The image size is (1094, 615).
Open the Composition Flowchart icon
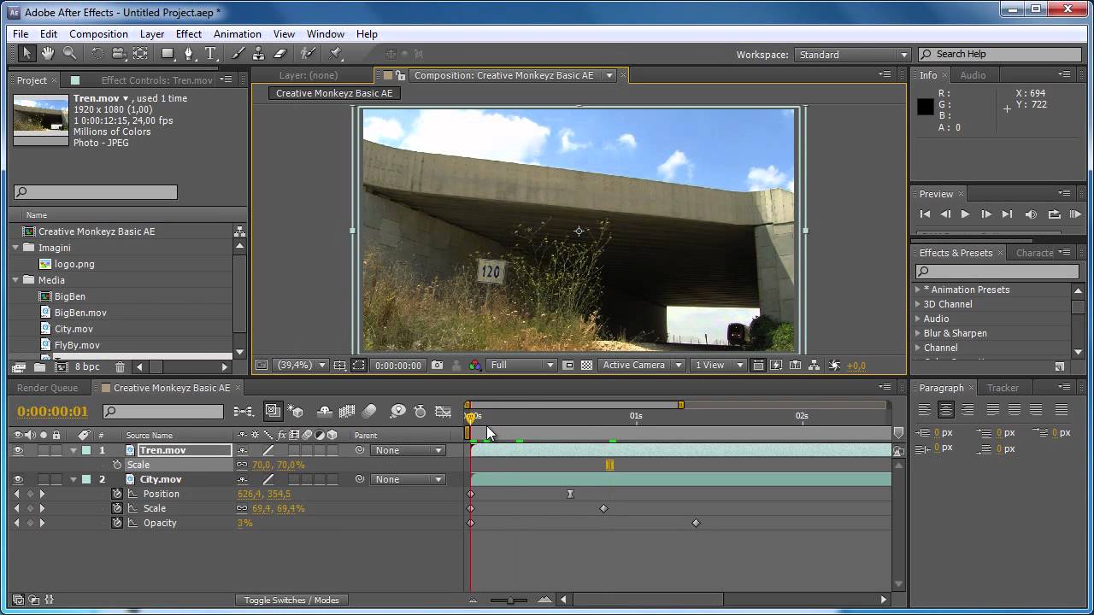[x=815, y=365]
